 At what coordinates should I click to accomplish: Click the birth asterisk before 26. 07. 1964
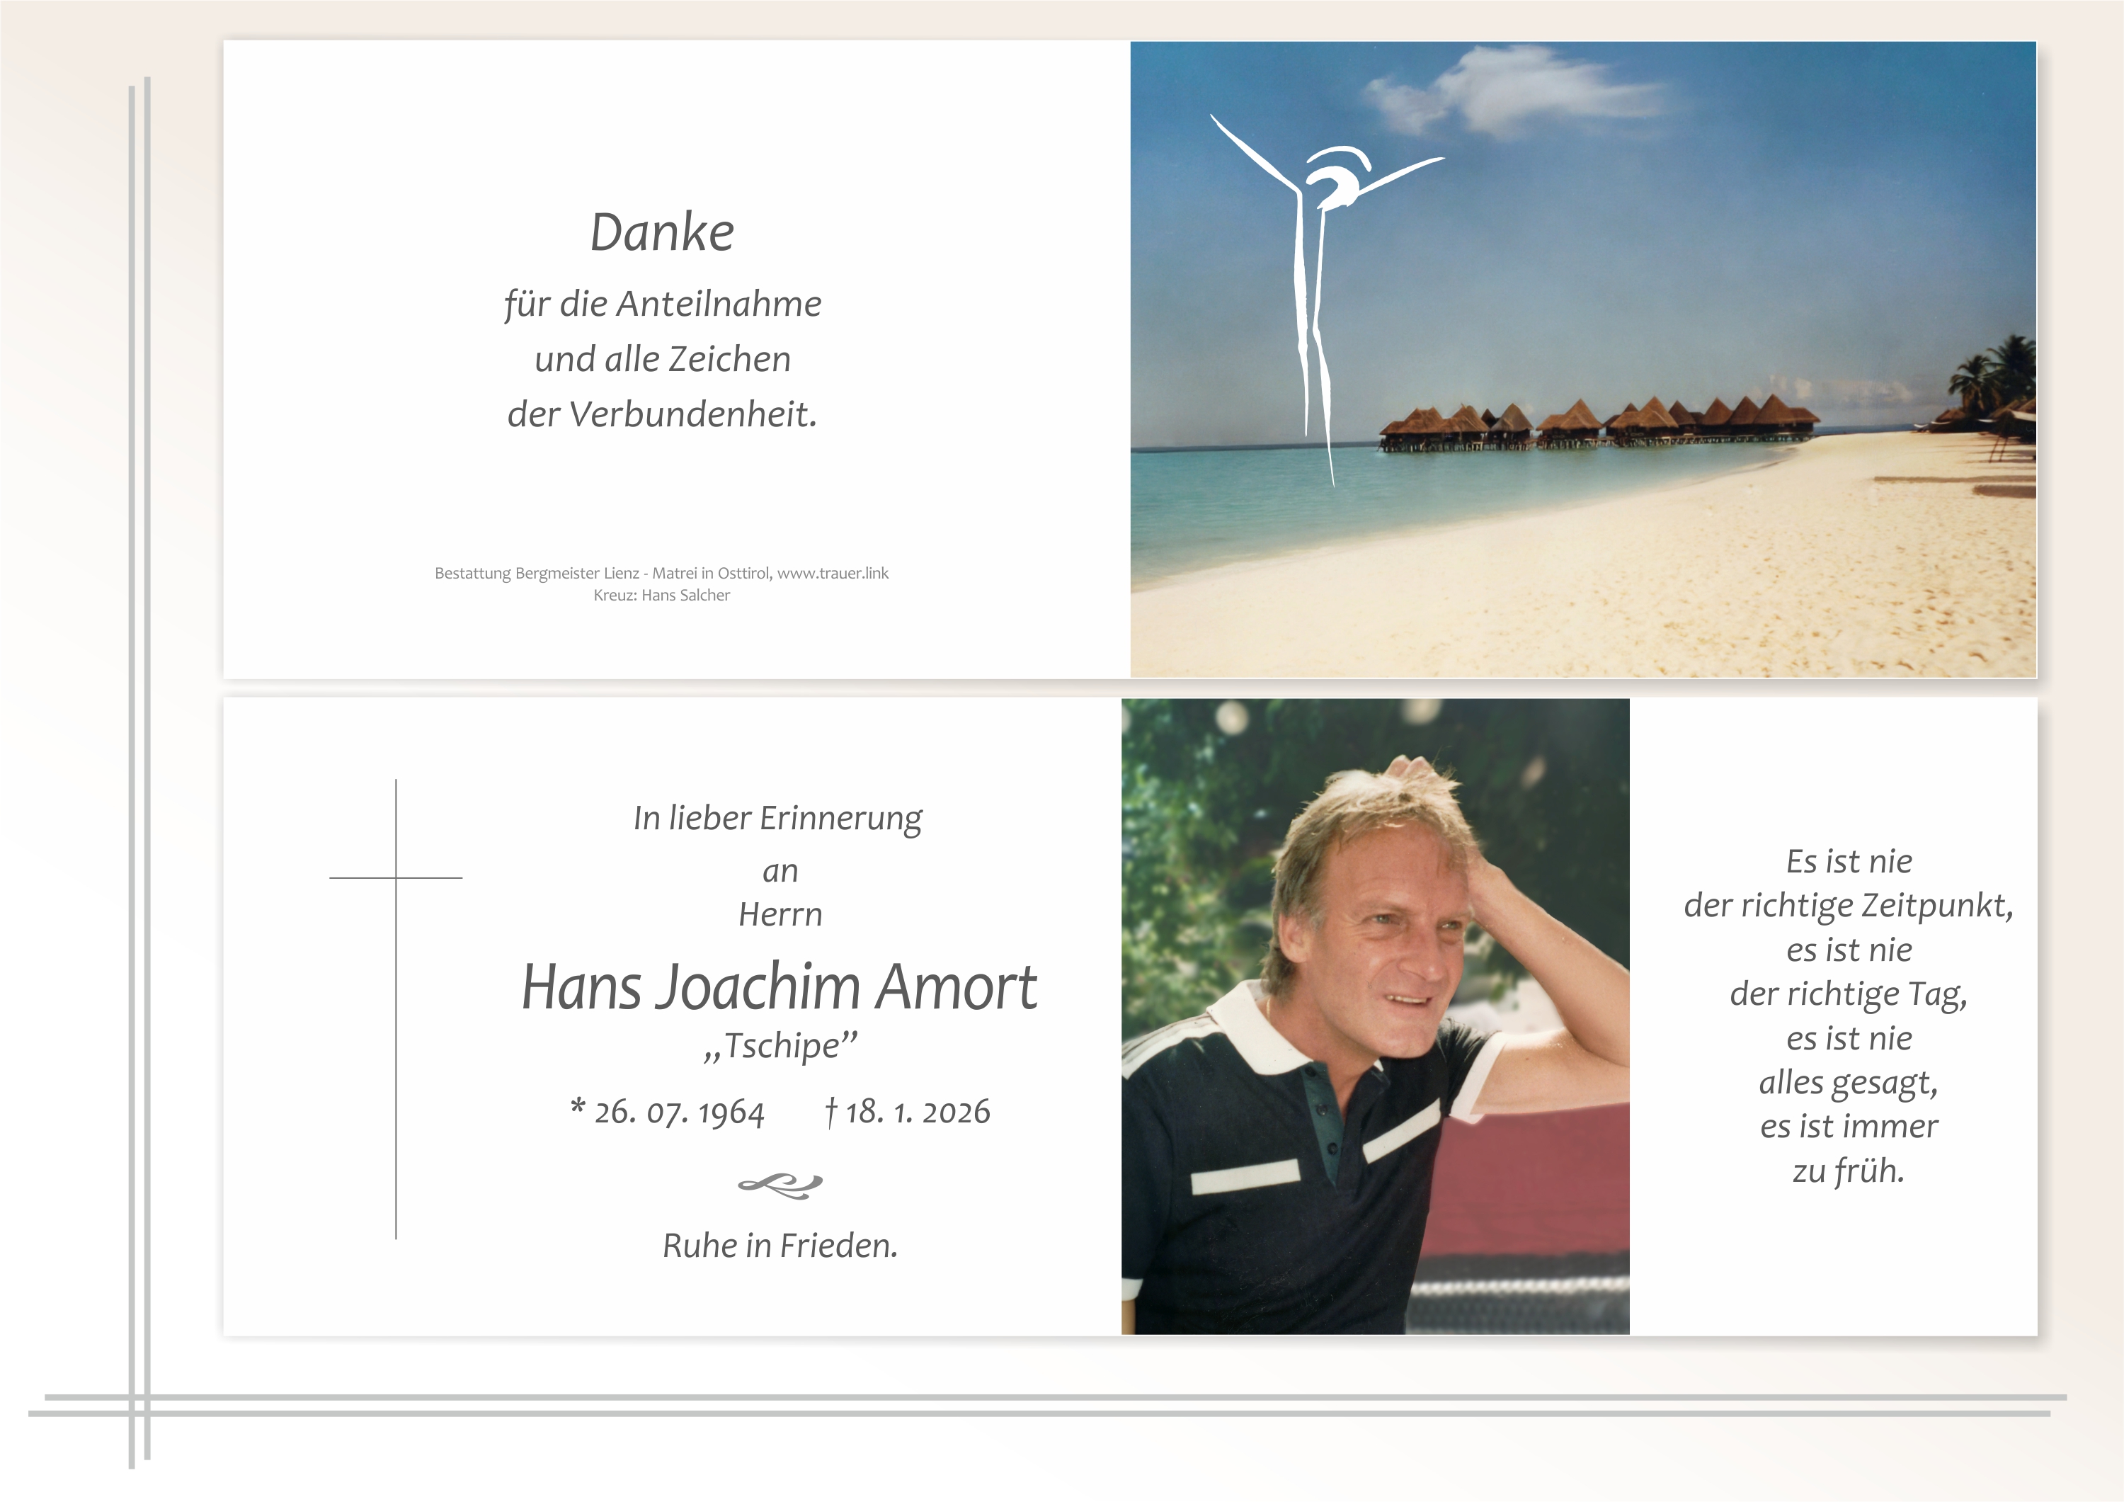point(578,1107)
